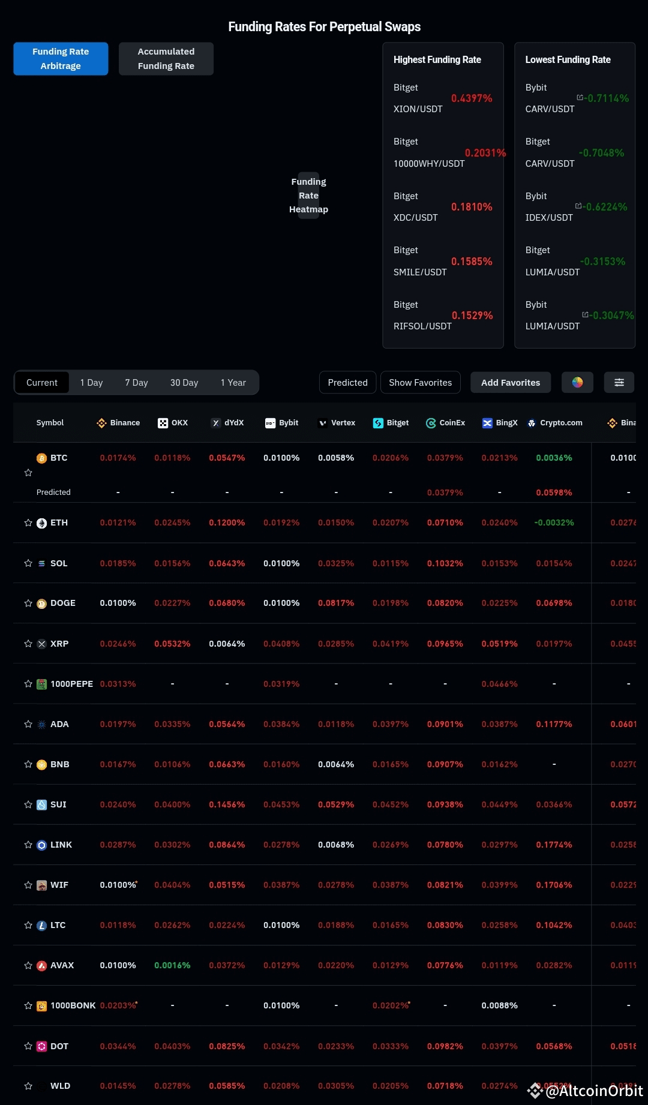Viewport: 648px width, 1105px height.
Task: Open the Accumulated Funding Rate tab
Action: 166,59
